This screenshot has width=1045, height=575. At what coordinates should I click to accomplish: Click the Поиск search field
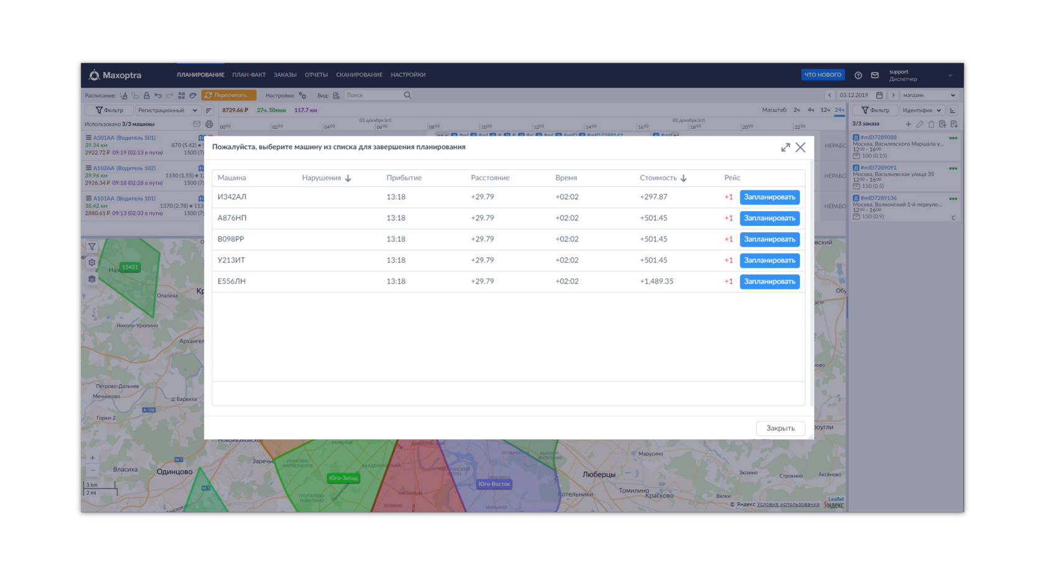[x=373, y=95]
